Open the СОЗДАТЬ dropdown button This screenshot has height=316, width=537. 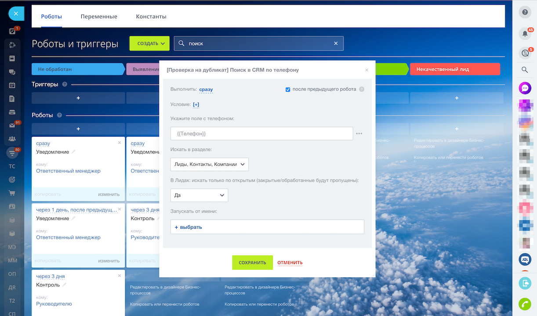pos(149,43)
